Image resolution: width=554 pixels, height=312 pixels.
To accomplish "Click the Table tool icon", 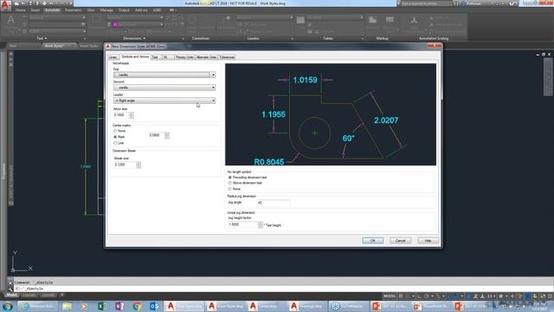I will pos(300,21).
